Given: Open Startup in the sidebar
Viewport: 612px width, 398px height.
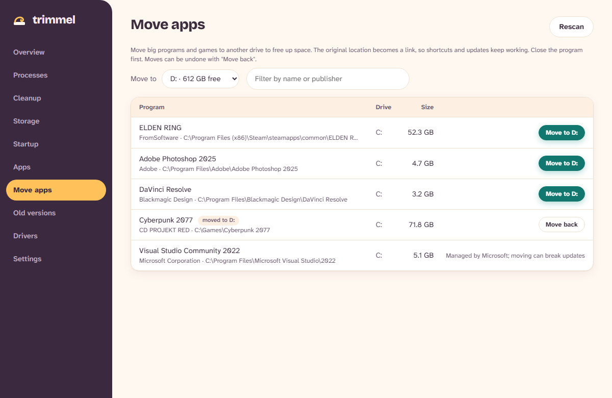Looking at the screenshot, I should 56,144.
